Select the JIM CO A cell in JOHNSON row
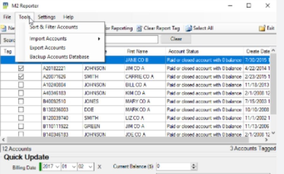 [145, 68]
